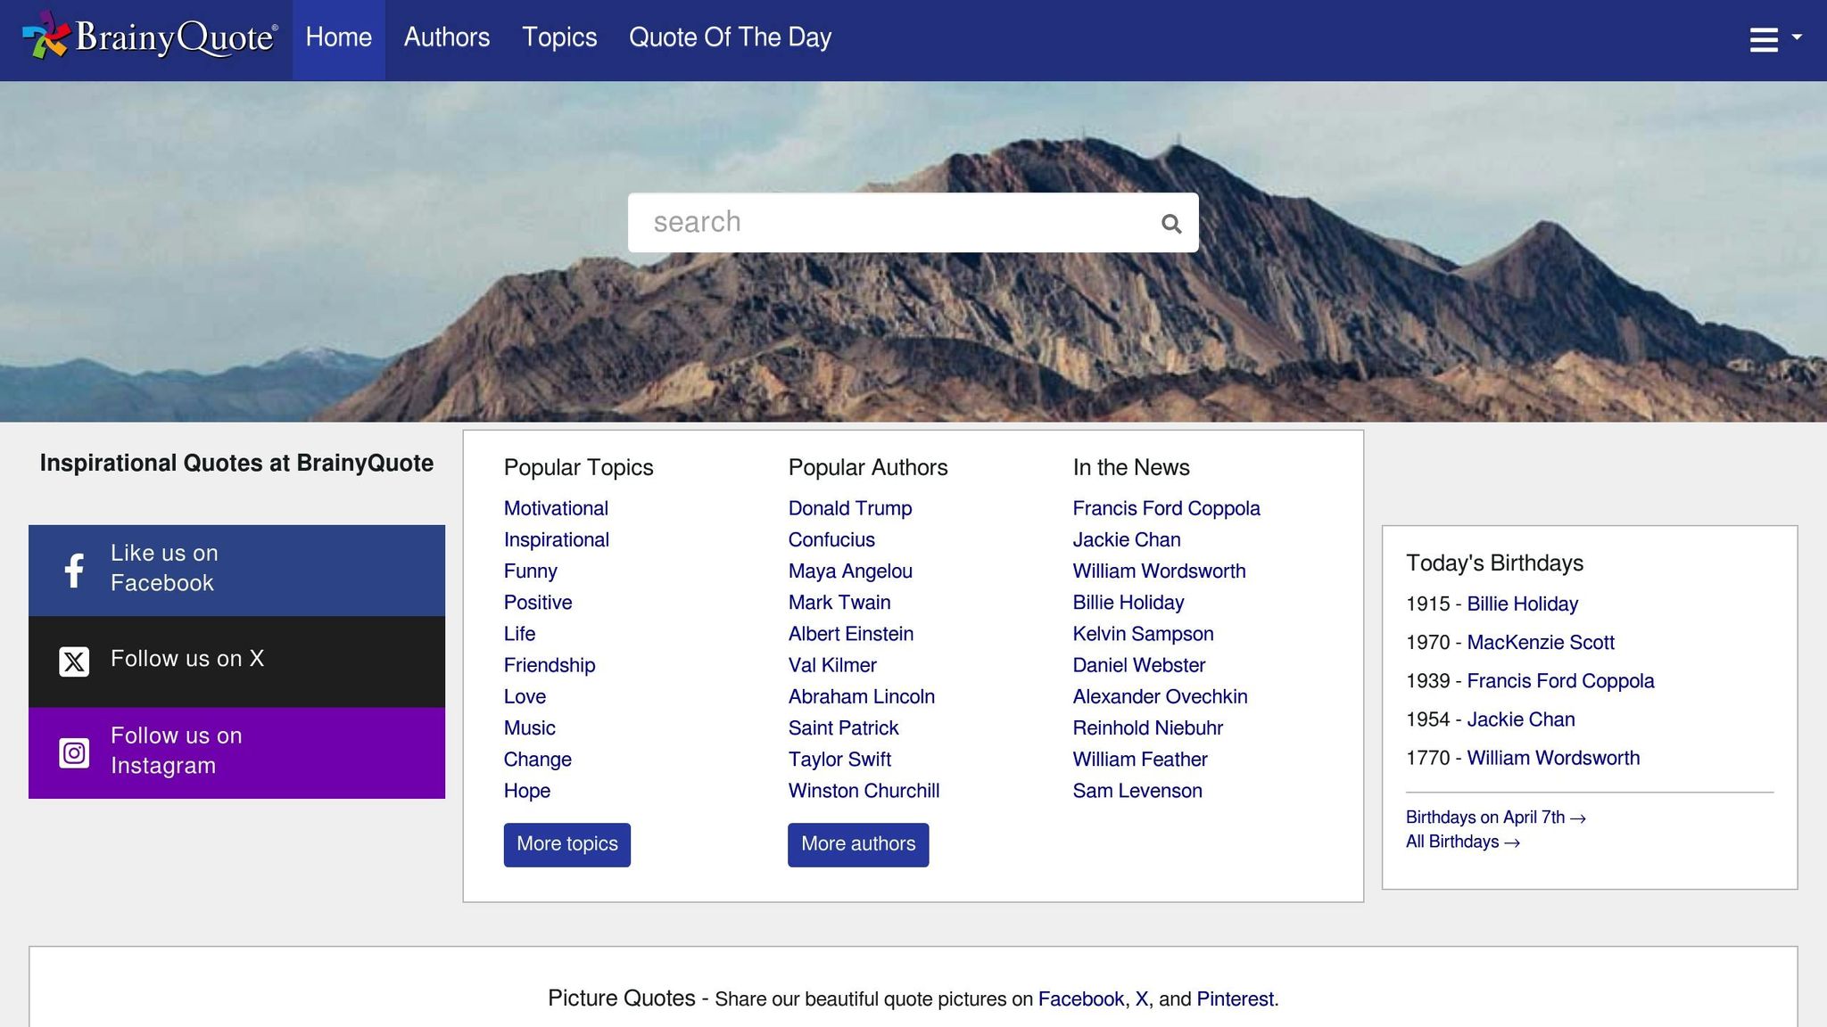Open the Inspirational topic link
The width and height of the screenshot is (1827, 1027).
pos(557,539)
